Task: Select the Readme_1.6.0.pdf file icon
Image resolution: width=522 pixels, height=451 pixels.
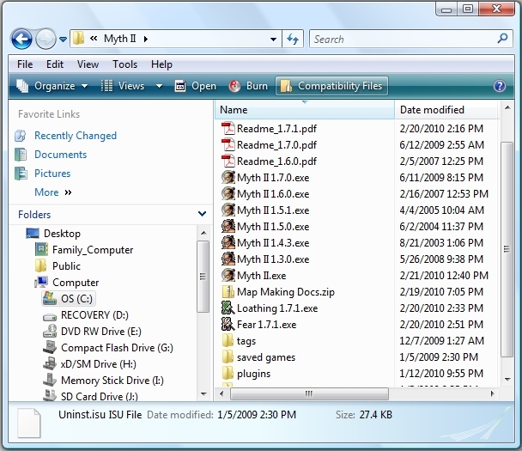Action: (228, 162)
